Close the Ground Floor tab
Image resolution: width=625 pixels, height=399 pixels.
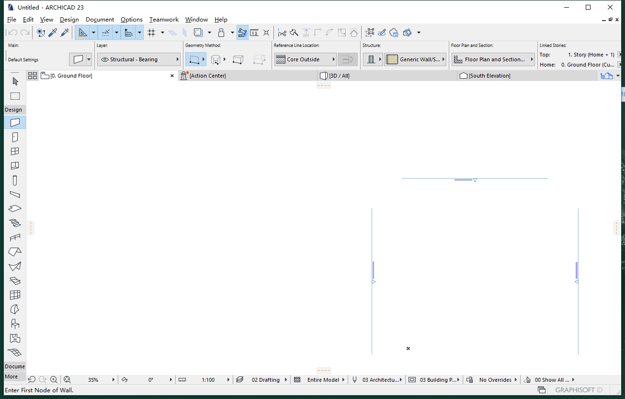[172, 76]
